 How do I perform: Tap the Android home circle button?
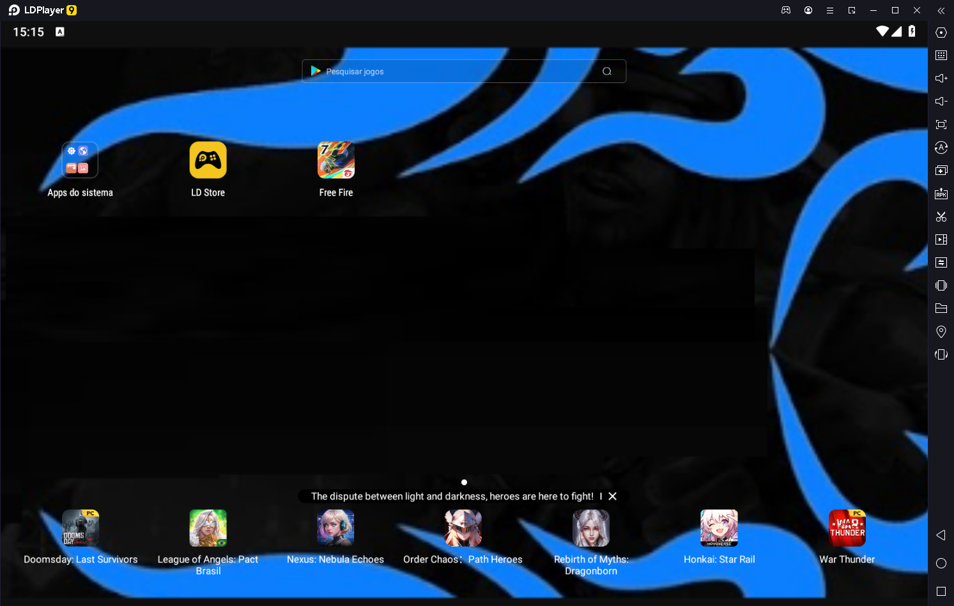(941, 563)
